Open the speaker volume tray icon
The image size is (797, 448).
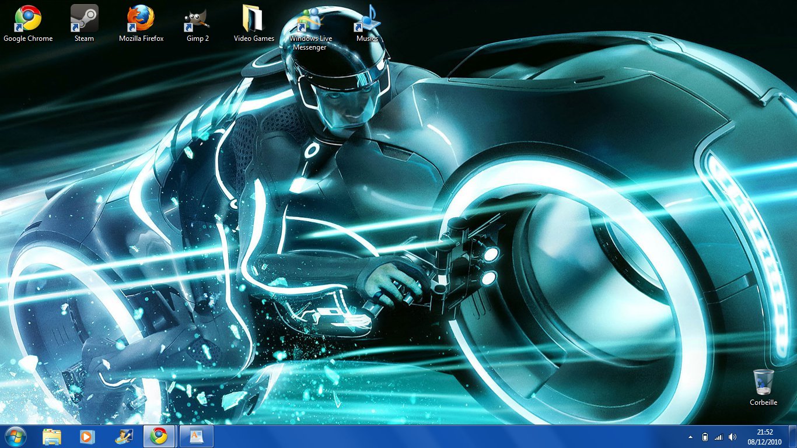pos(733,437)
